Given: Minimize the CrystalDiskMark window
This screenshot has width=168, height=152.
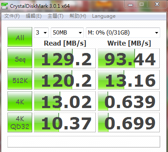Looking at the screenshot, I should 130,5.
